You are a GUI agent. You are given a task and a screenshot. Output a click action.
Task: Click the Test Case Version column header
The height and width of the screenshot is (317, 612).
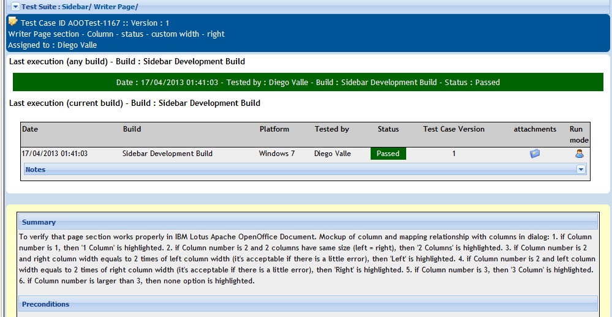454,129
